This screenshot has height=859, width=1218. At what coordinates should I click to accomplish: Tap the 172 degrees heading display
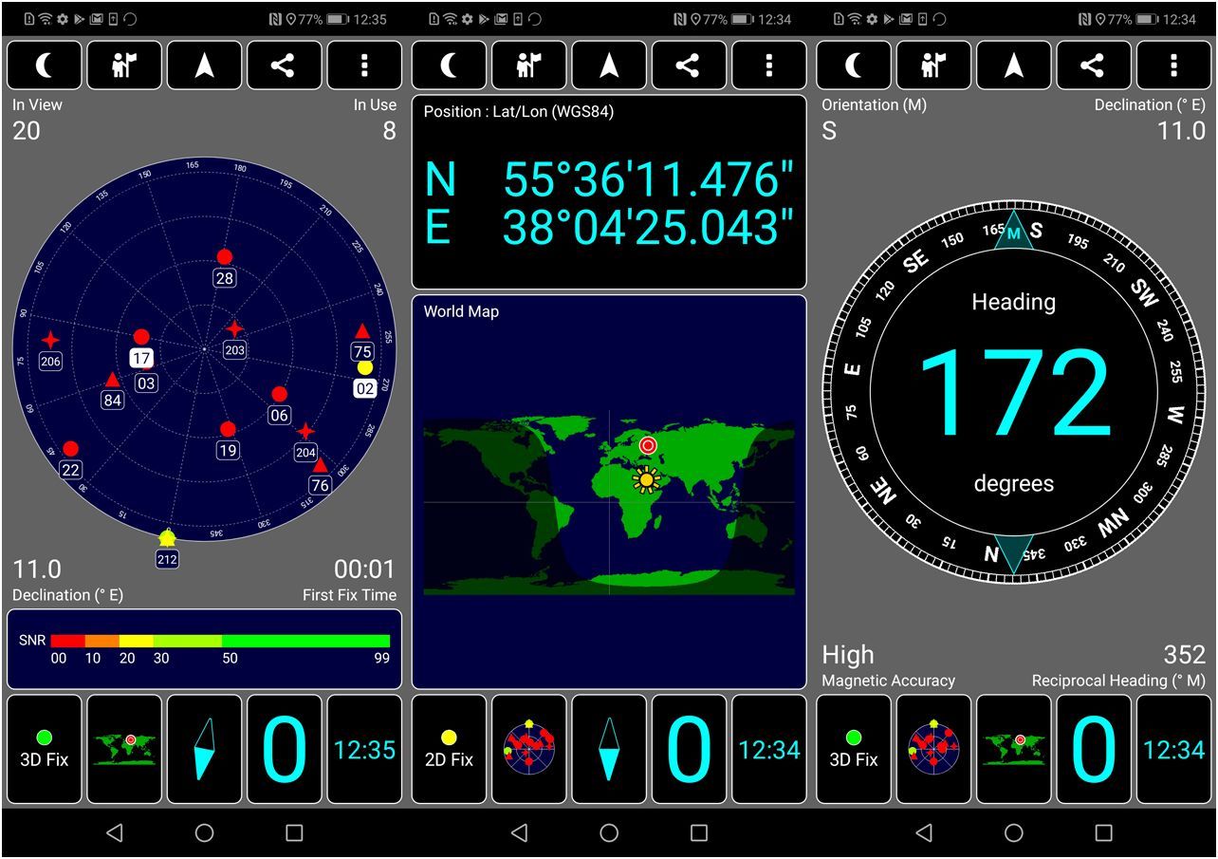(x=1013, y=392)
